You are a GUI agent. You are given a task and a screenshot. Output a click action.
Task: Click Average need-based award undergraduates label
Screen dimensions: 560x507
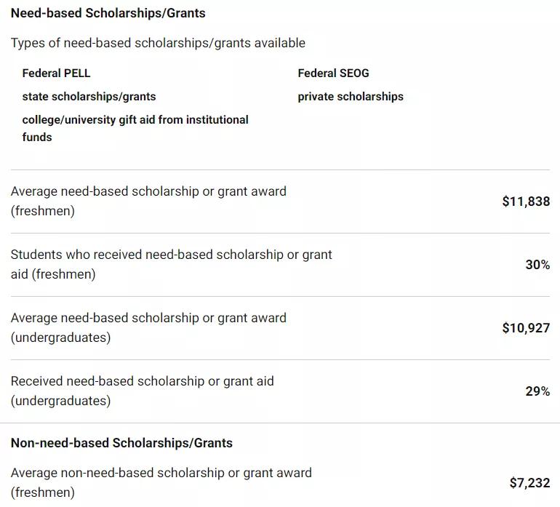coord(148,327)
